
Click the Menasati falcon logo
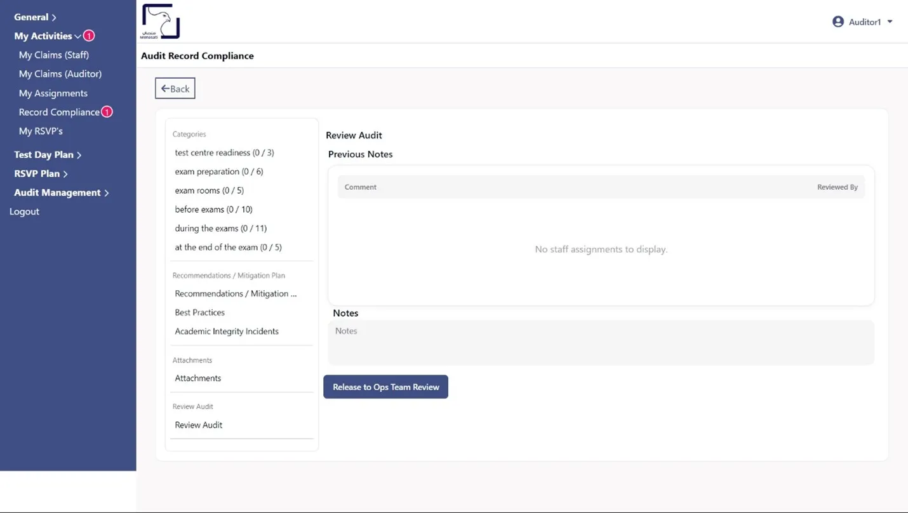(x=160, y=22)
